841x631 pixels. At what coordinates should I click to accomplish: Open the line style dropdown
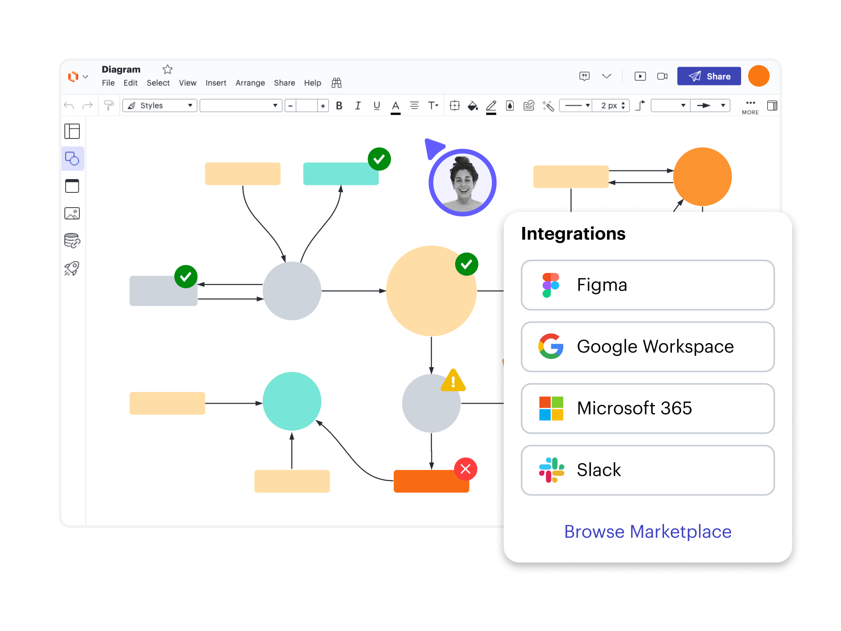pyautogui.click(x=576, y=106)
